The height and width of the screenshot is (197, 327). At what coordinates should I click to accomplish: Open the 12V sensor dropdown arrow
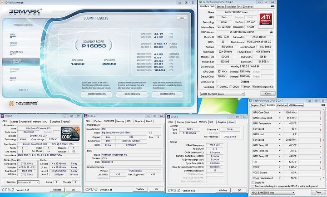tap(280, 162)
